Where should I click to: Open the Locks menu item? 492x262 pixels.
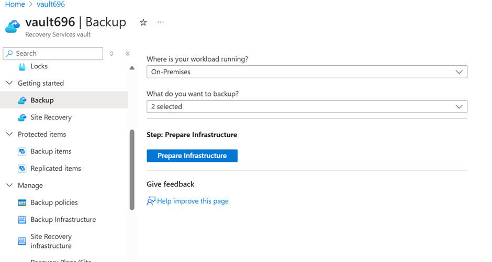point(39,66)
